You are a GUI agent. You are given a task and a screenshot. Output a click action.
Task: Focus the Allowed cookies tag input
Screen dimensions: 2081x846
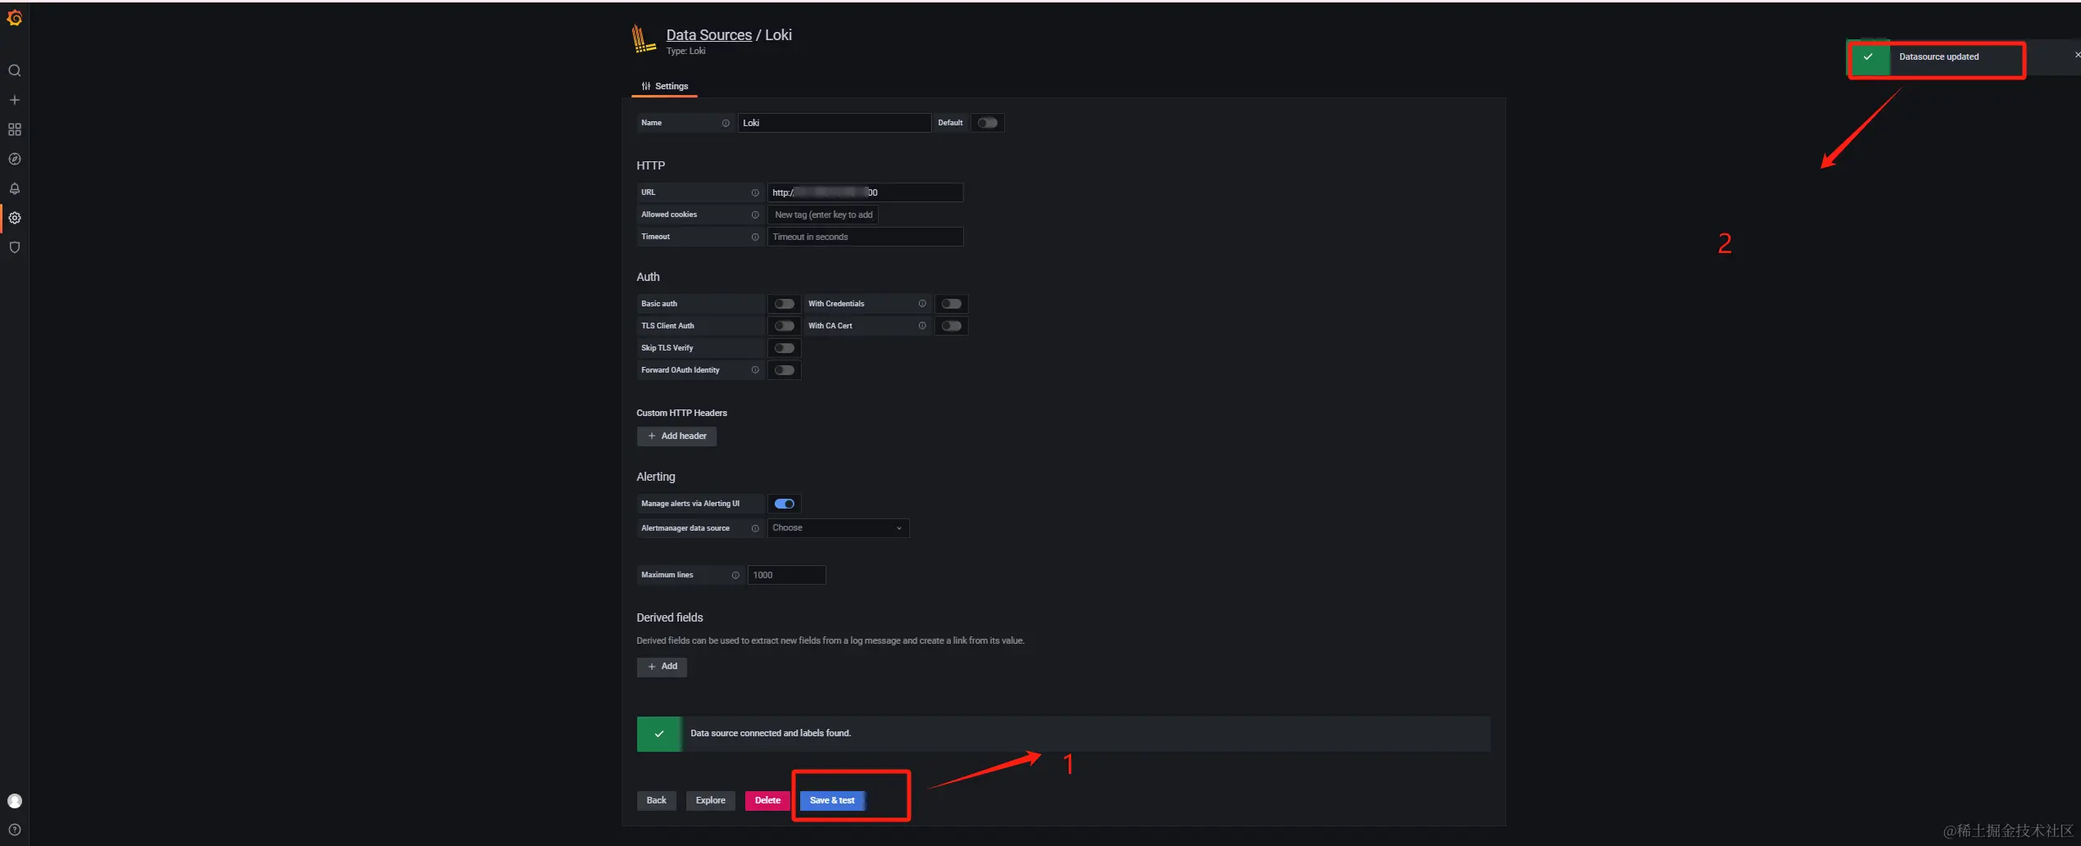pyautogui.click(x=824, y=215)
